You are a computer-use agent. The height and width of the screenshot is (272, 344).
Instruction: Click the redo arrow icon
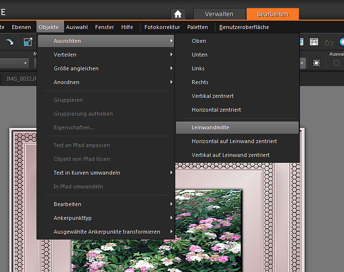coord(9,43)
